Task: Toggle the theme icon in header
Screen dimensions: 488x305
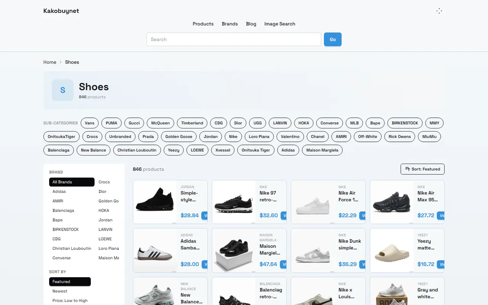Action: pyautogui.click(x=439, y=11)
